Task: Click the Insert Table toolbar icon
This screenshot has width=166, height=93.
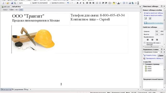Action: click(x=124, y=3)
